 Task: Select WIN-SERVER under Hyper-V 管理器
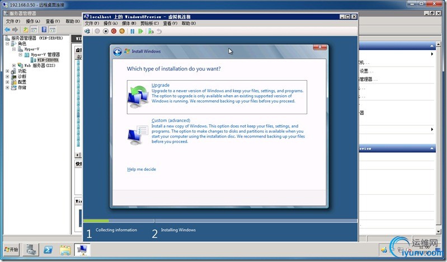pyautogui.click(x=48, y=60)
